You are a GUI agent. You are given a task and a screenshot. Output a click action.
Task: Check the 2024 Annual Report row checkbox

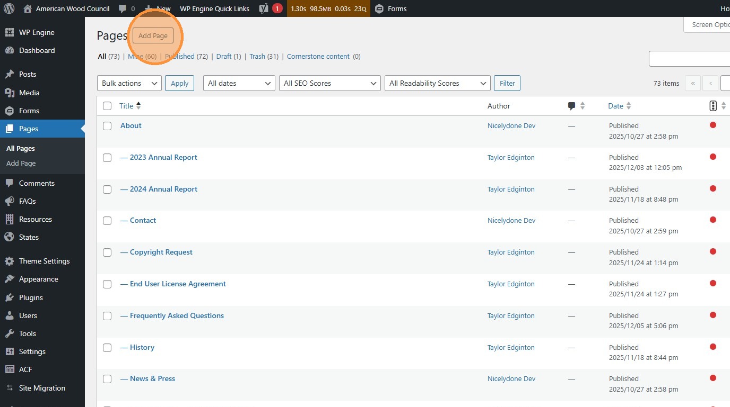pyautogui.click(x=107, y=189)
